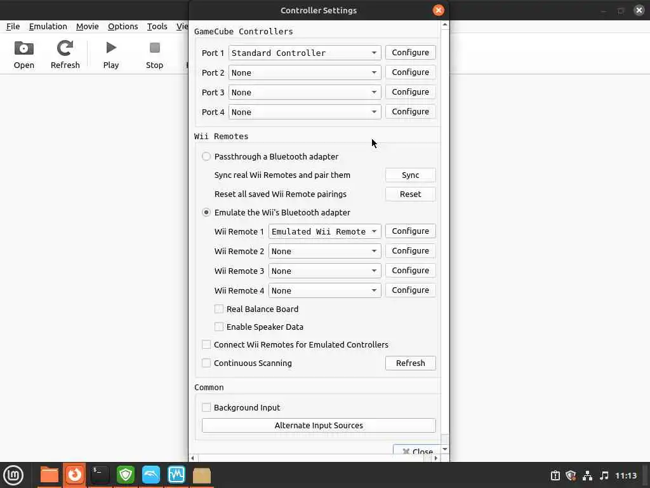Switch to Dolphin emulator taskbar icon
This screenshot has width=650, height=488.
click(151, 475)
